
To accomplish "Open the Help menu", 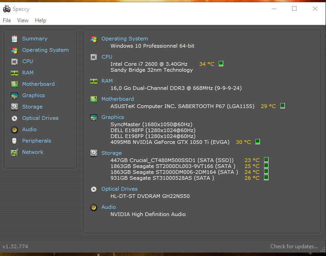I will tap(40, 20).
